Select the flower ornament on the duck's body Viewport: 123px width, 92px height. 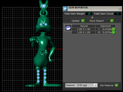click(x=44, y=53)
